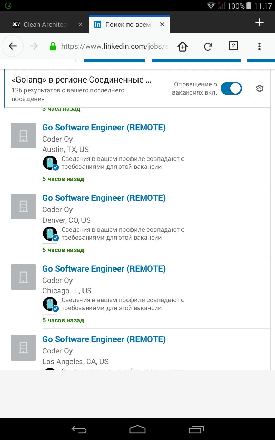Image resolution: width=275 pixels, height=440 pixels.
Task: Click gopher profile avatar in Chicago job
Action: pyautogui.click(x=50, y=304)
